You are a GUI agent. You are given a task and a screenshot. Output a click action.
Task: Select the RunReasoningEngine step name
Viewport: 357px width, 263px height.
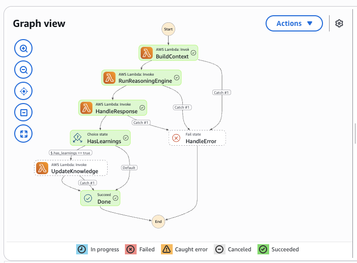[x=145, y=81]
